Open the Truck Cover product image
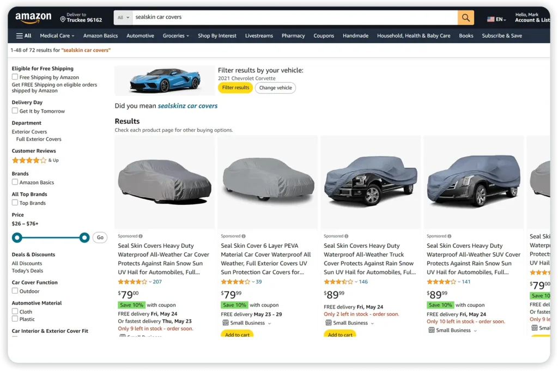The height and width of the screenshot is (371, 558). point(371,182)
